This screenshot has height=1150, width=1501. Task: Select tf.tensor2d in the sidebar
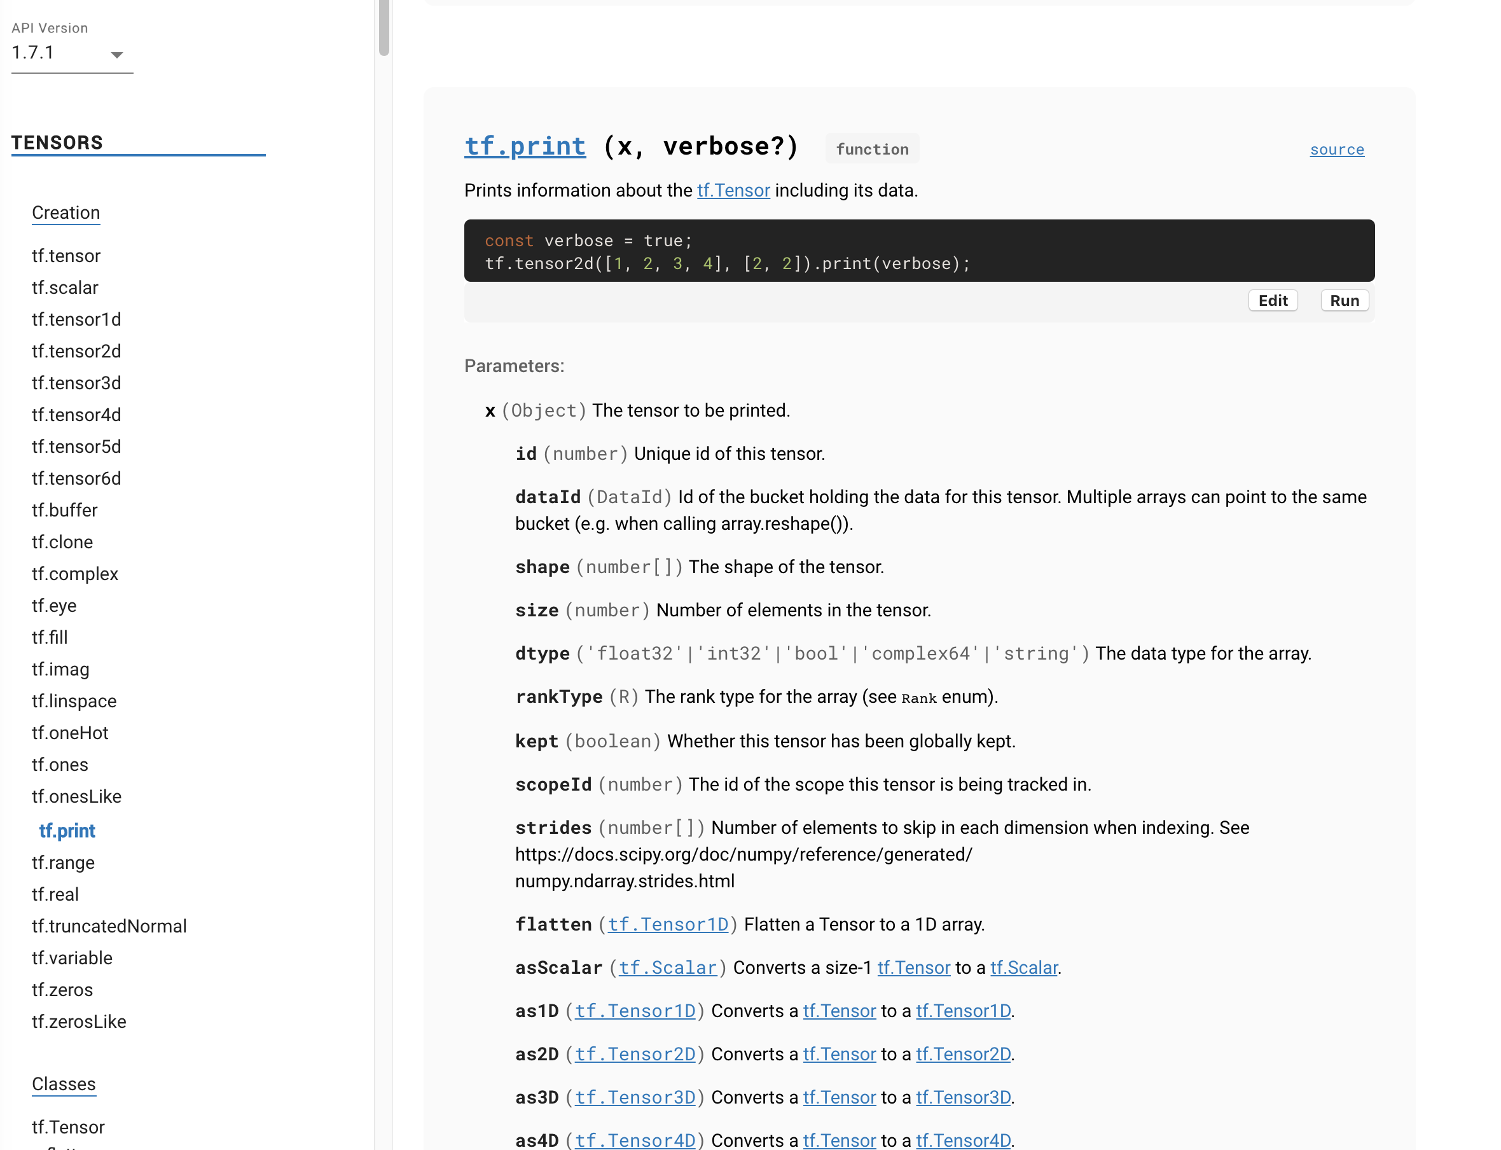(76, 350)
